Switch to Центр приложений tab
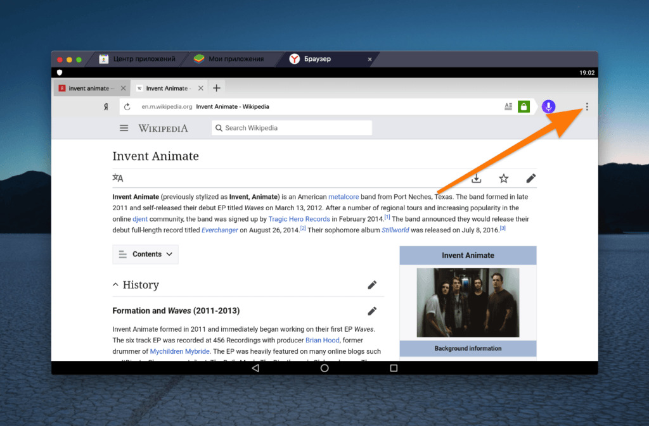Screen dimensions: 649x426 [x=138, y=59]
